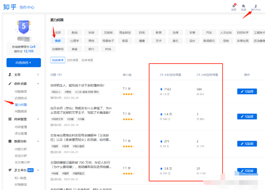Image resolution: width=265 pixels, height=190 pixels.
Task: Collapse the 数据分析 sidebar section
Action: [x=38, y=141]
